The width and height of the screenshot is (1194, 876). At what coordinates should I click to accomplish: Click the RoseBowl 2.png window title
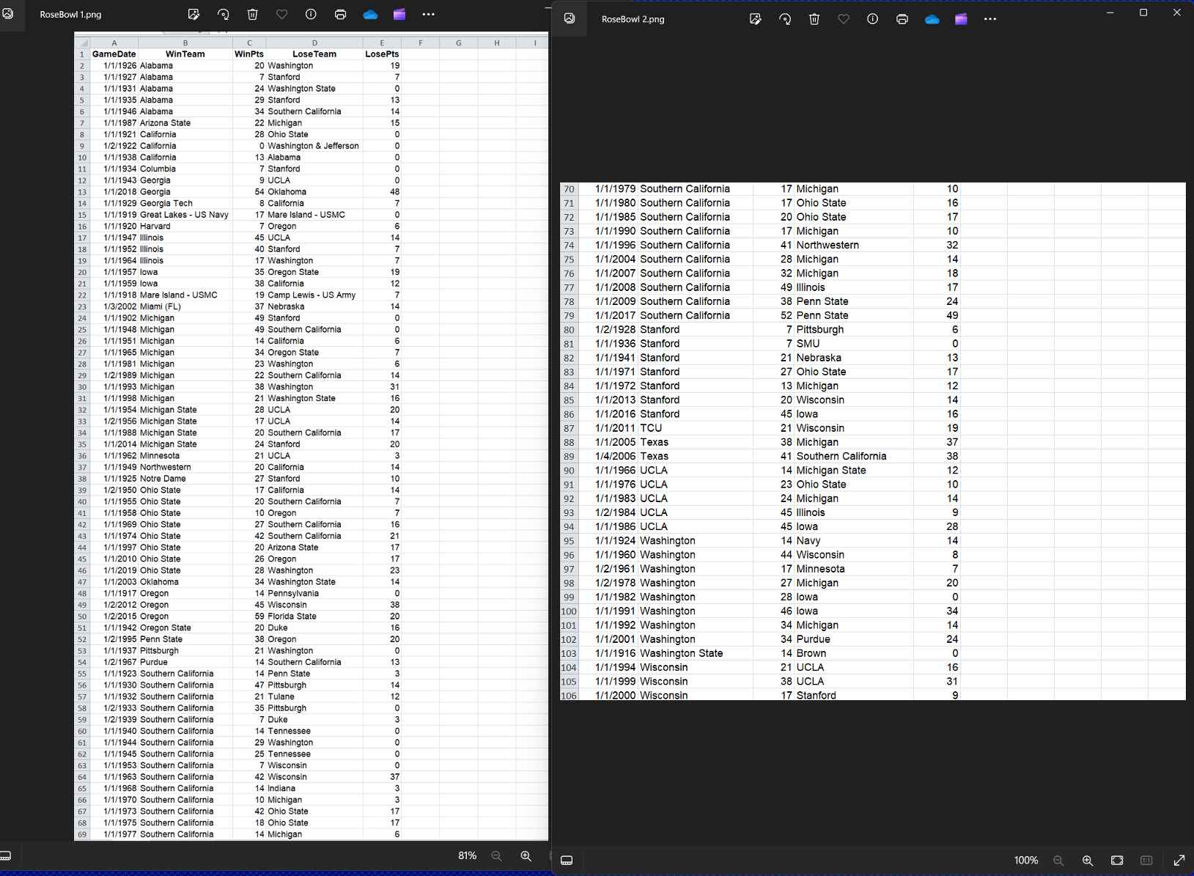633,19
